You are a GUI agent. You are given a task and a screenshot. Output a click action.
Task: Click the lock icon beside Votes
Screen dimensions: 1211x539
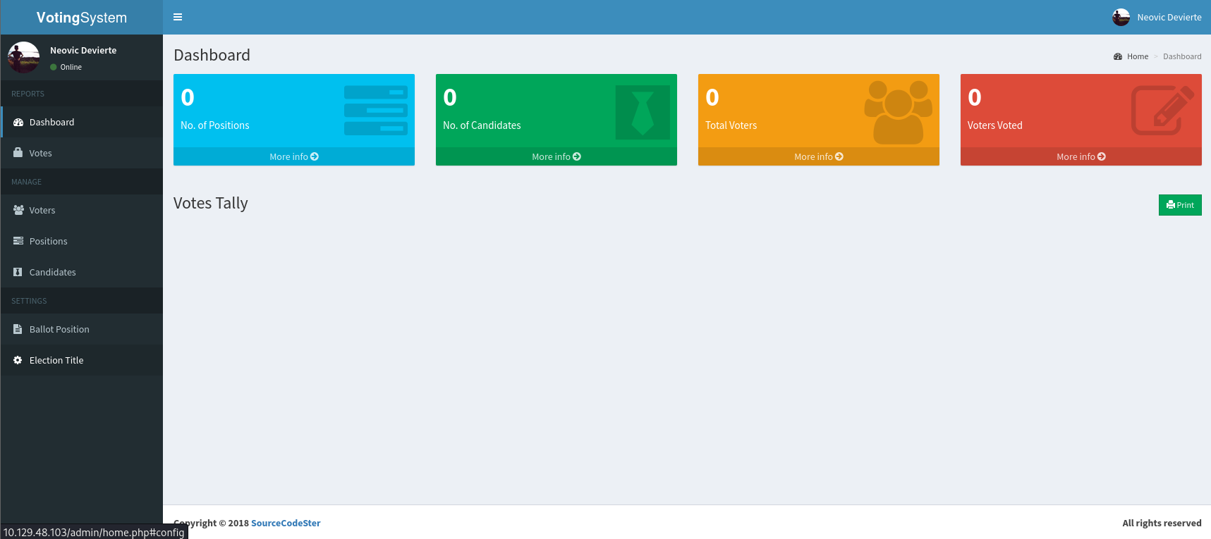pyautogui.click(x=18, y=153)
